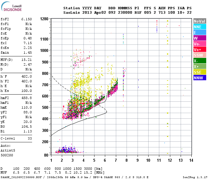The image size is (208, 179).
Task: Click the SaoLuis station name
Action: 72,13
